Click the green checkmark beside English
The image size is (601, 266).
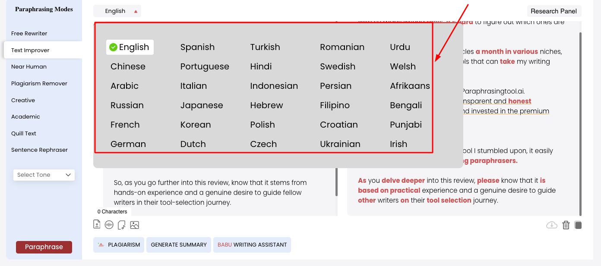point(113,47)
